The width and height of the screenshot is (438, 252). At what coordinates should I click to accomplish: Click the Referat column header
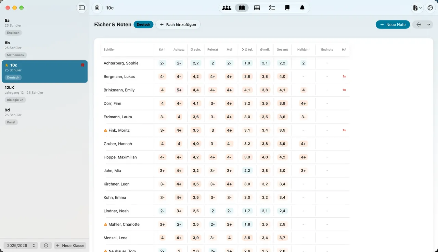tap(212, 50)
